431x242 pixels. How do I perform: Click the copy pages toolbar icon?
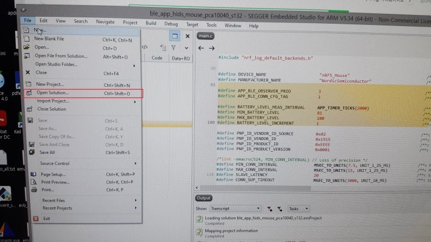tap(163, 47)
